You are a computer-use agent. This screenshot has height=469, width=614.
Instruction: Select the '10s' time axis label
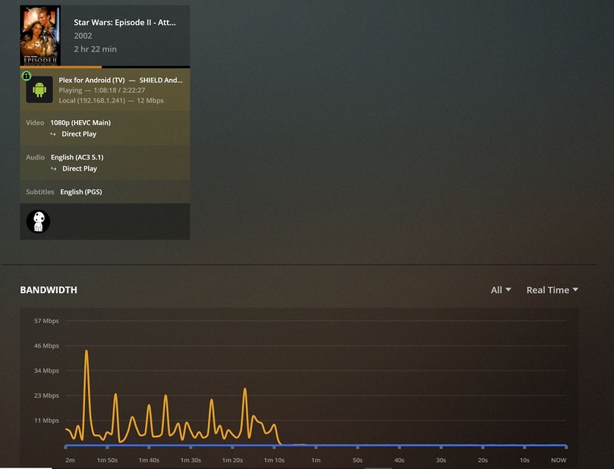tap(524, 461)
